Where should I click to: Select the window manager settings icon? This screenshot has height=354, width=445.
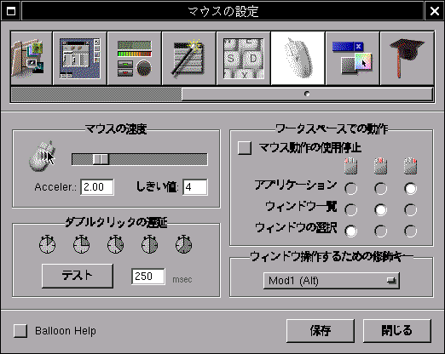click(x=80, y=58)
